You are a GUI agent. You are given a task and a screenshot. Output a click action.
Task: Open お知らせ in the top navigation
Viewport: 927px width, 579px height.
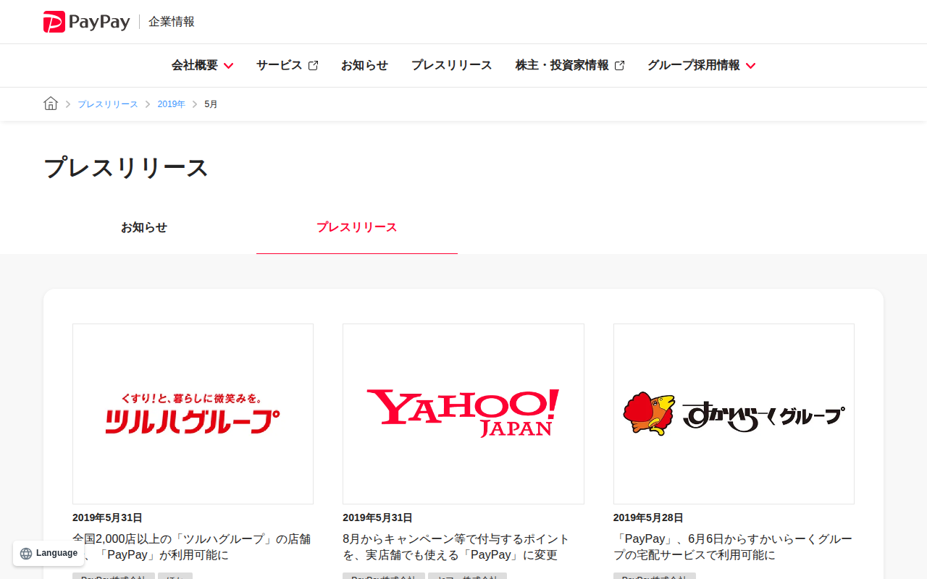pyautogui.click(x=364, y=65)
